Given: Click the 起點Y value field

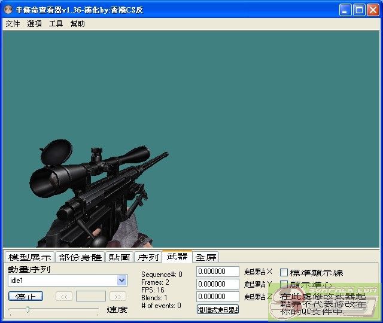Looking at the screenshot, I should pos(217,284).
